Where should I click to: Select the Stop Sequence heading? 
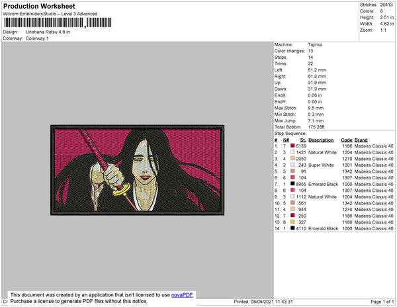(290, 134)
